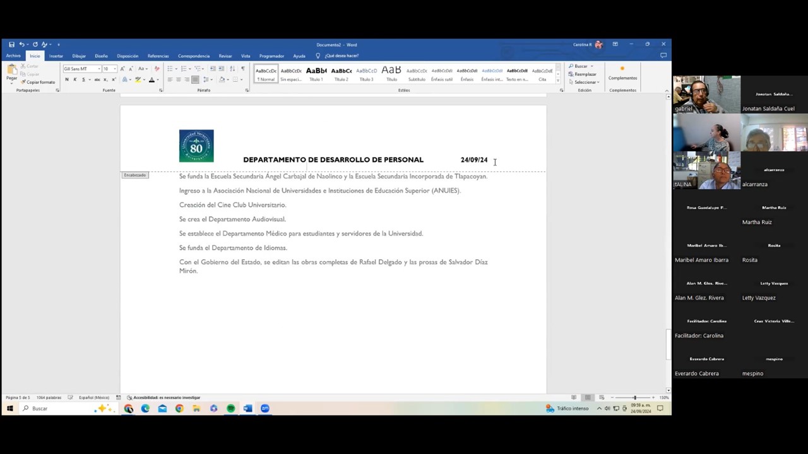
Task: Click the Reemplazar button
Action: (585, 74)
